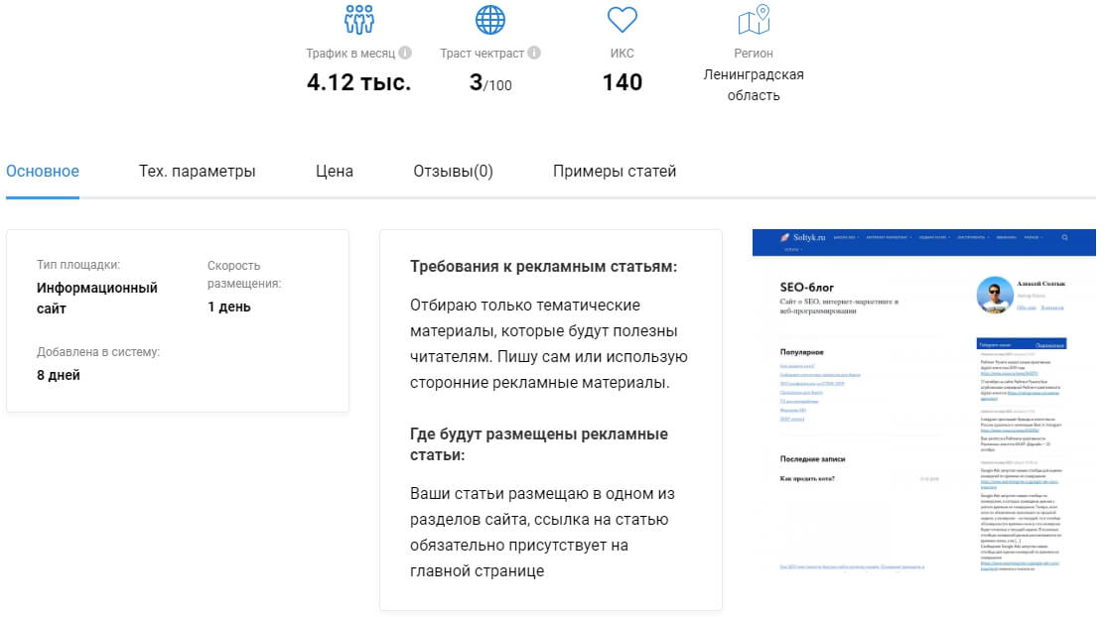Viewport: 1105px width, 617px height.
Task: Click the Тип площадки label
Action: tap(78, 265)
